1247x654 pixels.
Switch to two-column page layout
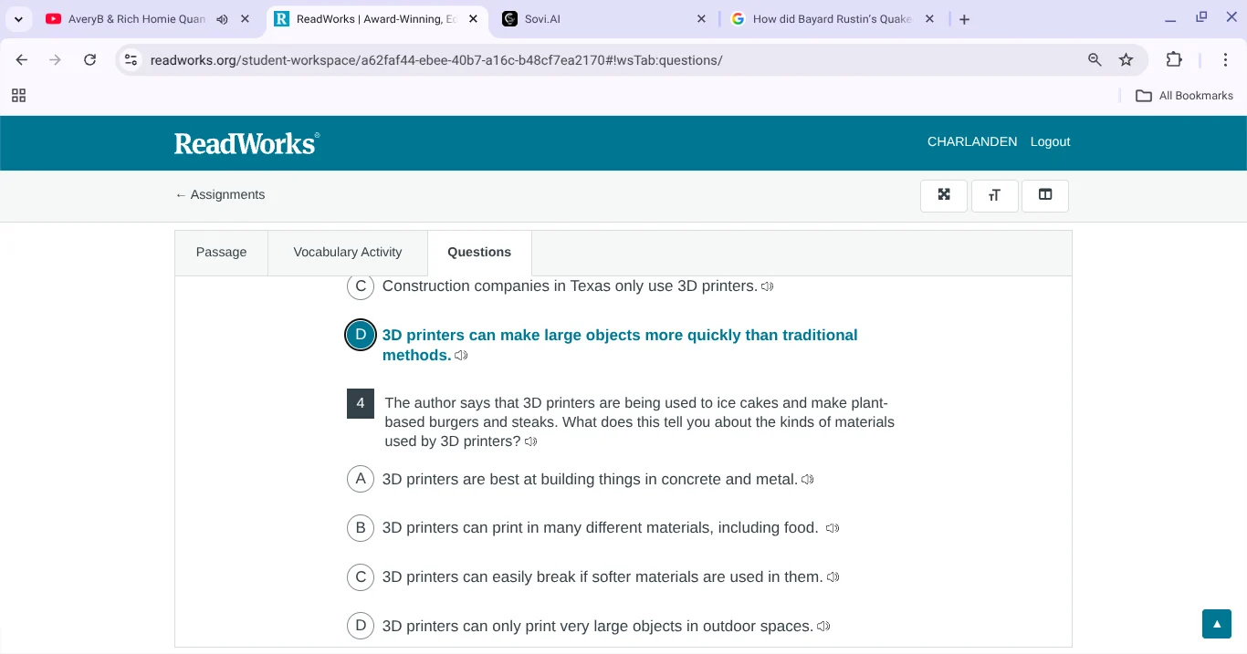1044,195
